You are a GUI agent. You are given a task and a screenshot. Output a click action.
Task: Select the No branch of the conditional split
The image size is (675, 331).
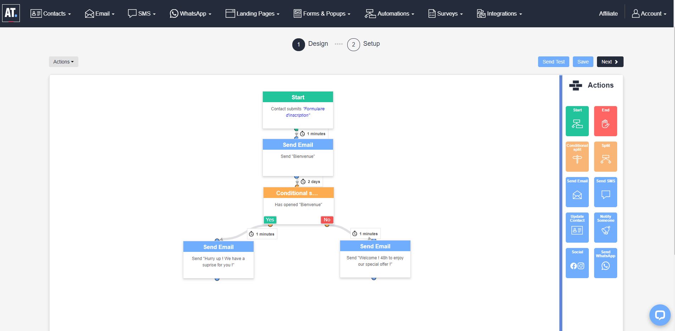tap(327, 220)
